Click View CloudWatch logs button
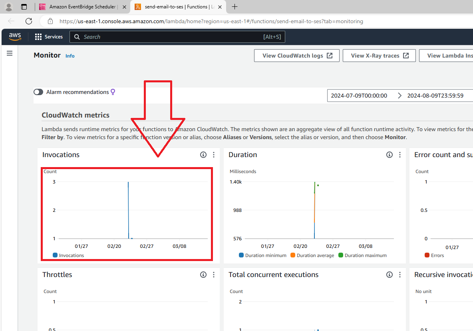Image resolution: width=473 pixels, height=331 pixels. coord(296,56)
